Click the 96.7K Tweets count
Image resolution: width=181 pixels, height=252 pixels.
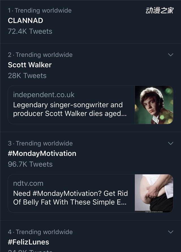coord(30,164)
